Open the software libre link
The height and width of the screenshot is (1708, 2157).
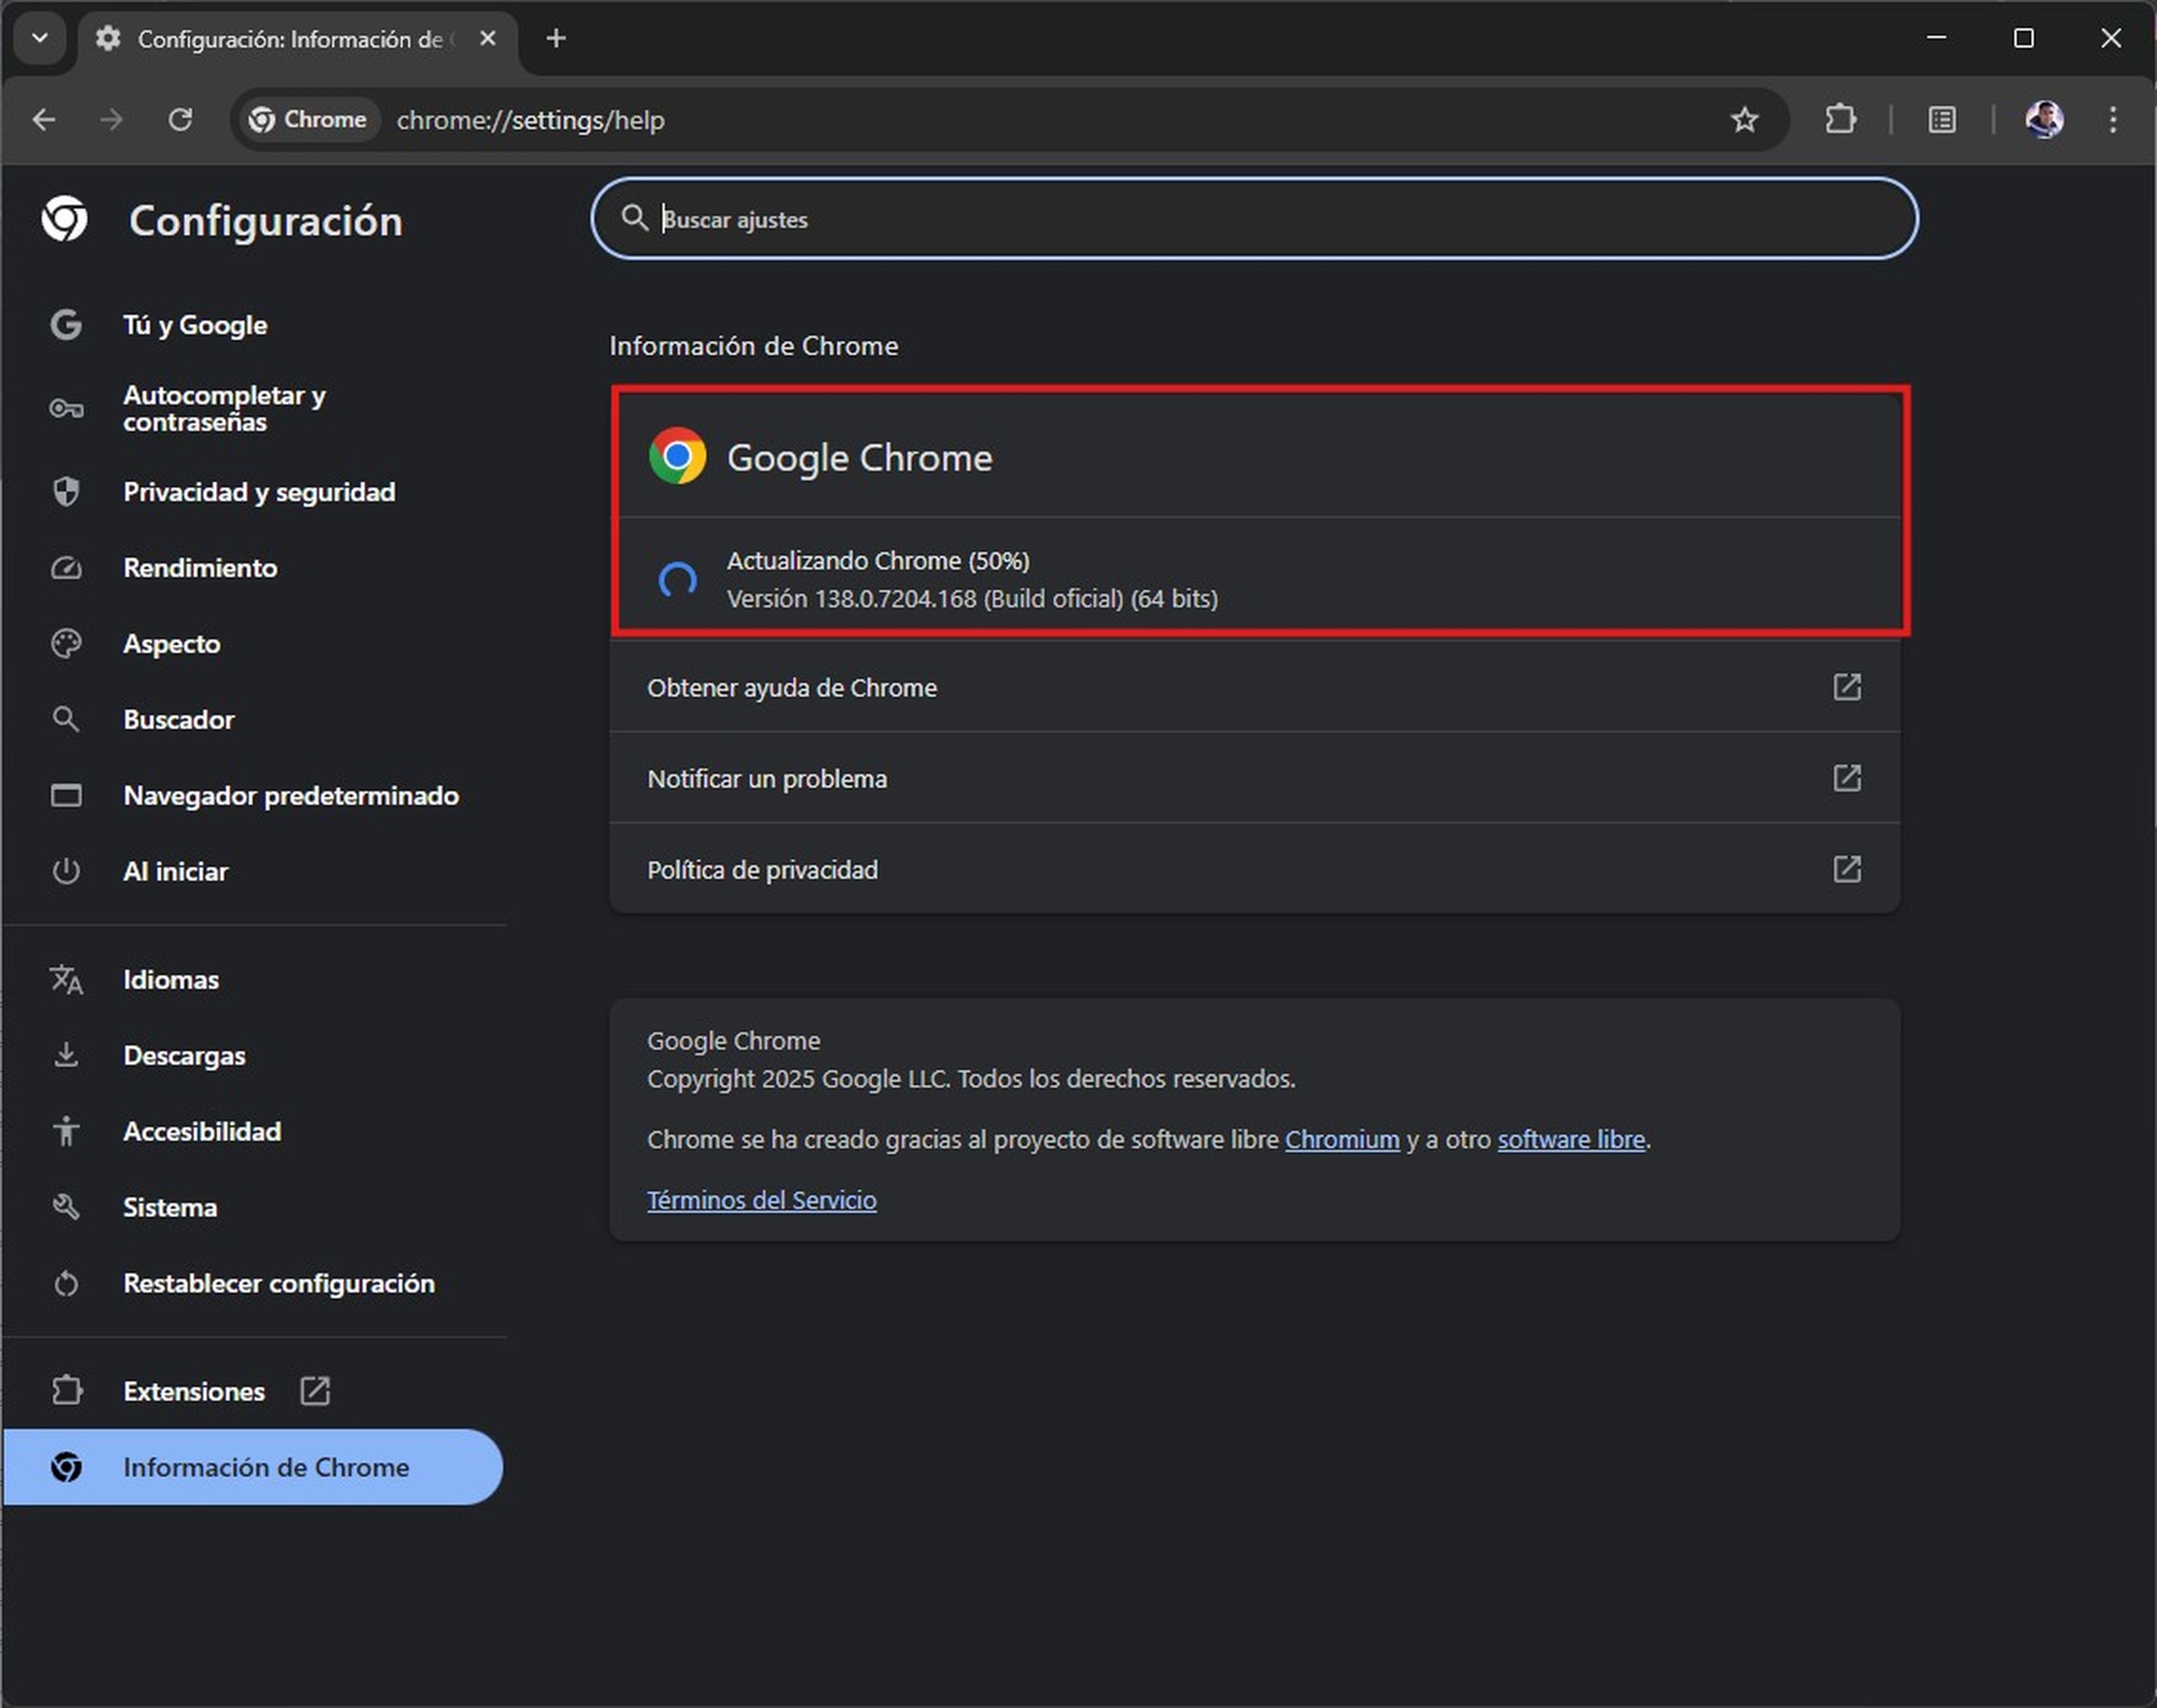click(x=1571, y=1140)
